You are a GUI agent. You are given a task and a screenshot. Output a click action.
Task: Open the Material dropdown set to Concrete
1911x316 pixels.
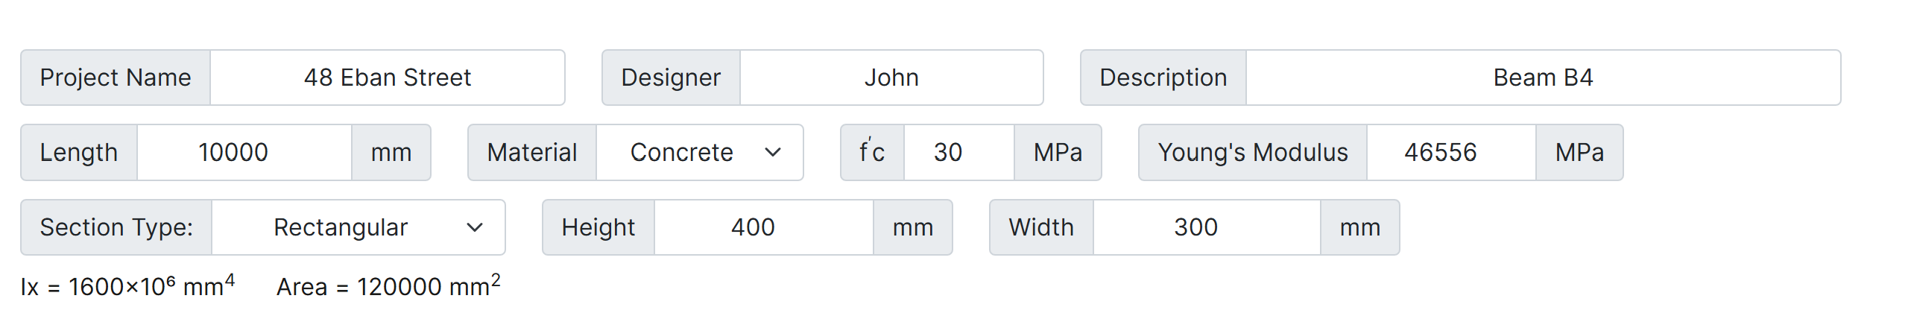click(x=699, y=152)
